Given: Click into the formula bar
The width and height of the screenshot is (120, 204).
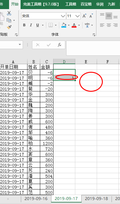Looking at the screenshot, I should pos(93,48).
